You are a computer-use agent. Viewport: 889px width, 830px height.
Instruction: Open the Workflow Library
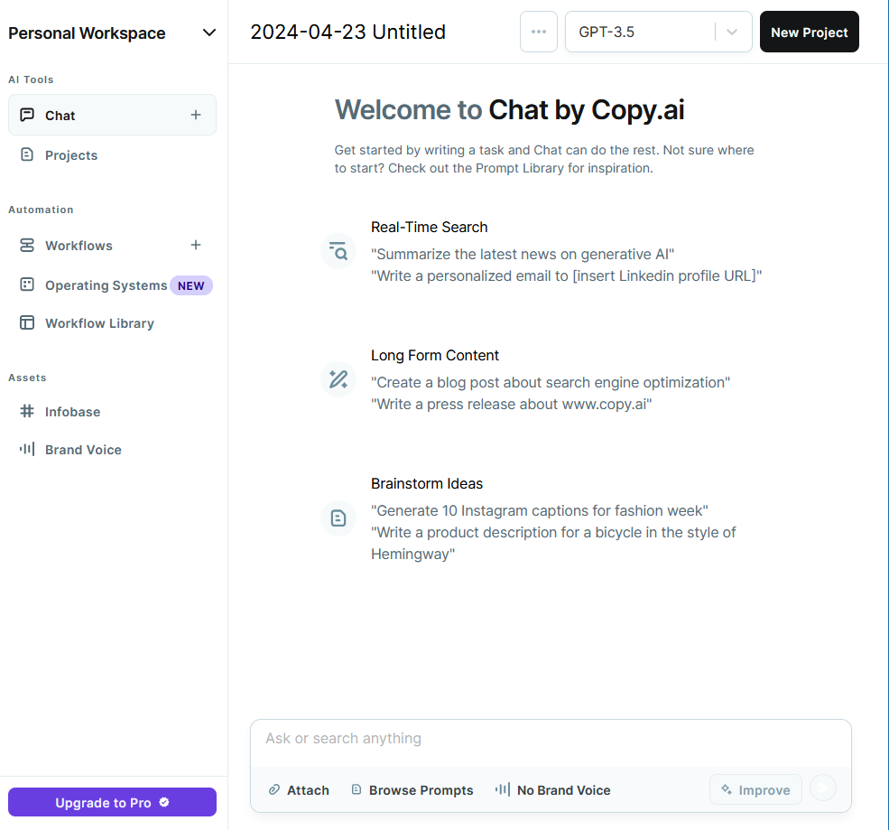(x=98, y=322)
